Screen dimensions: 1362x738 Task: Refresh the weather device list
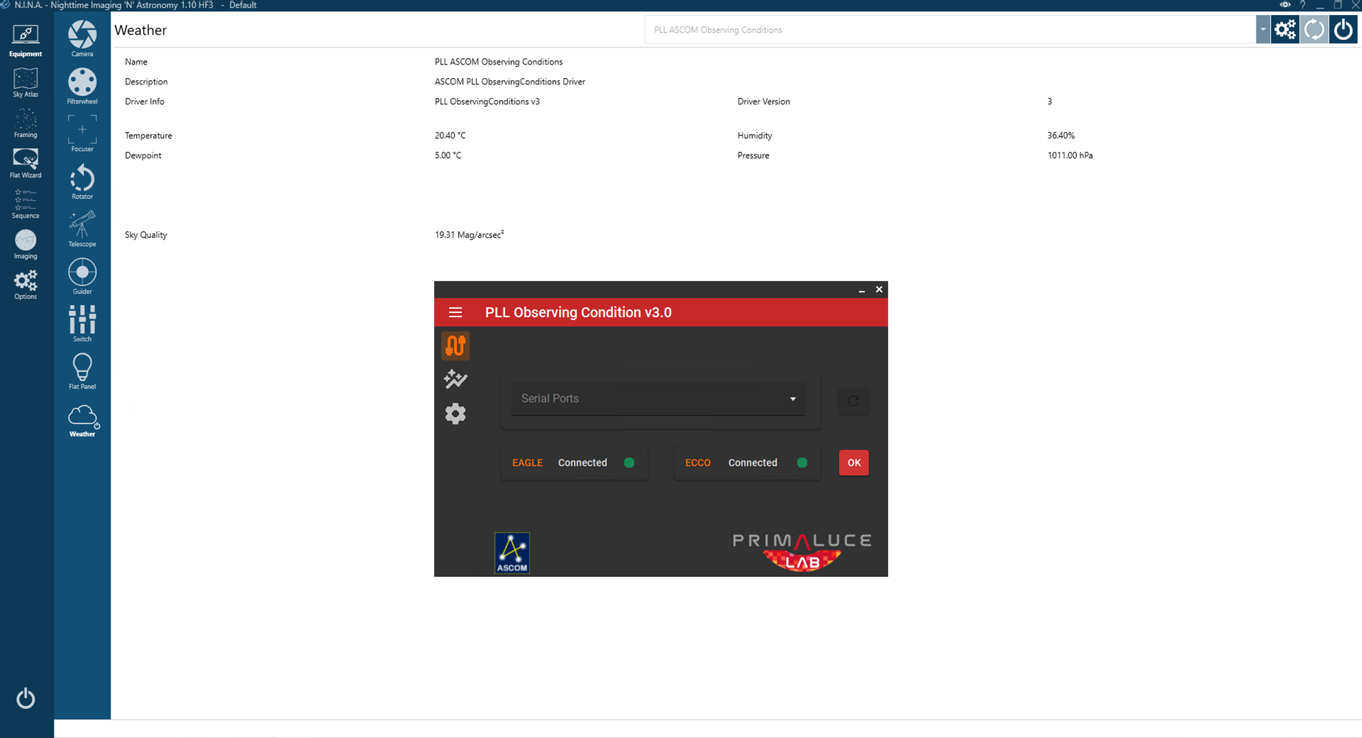tap(1314, 30)
